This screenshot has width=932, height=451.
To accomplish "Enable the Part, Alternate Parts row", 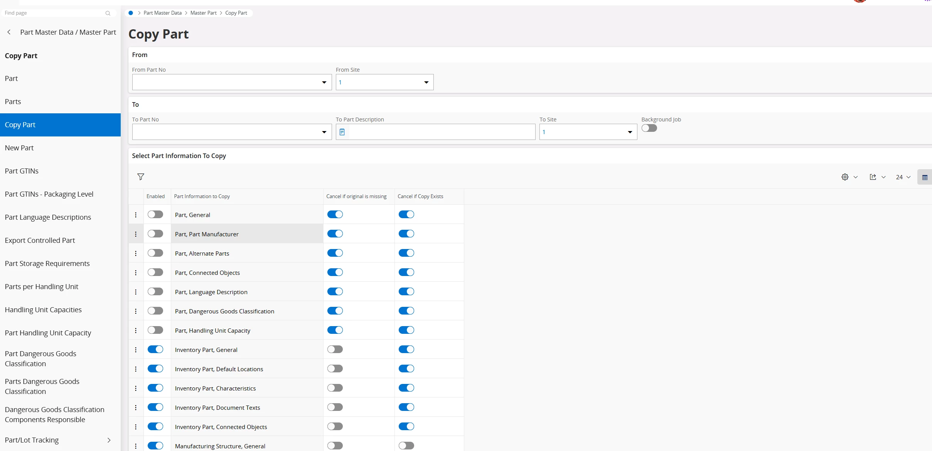I will tap(155, 253).
